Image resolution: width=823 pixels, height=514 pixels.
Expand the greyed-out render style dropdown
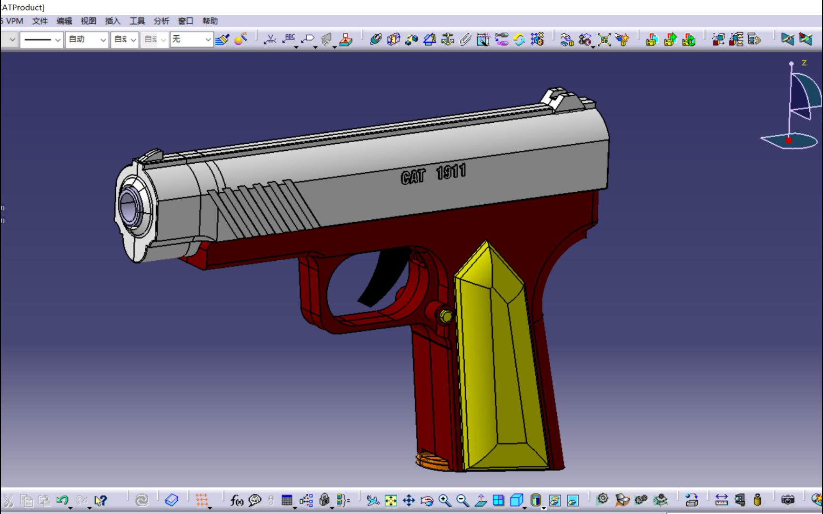click(154, 40)
